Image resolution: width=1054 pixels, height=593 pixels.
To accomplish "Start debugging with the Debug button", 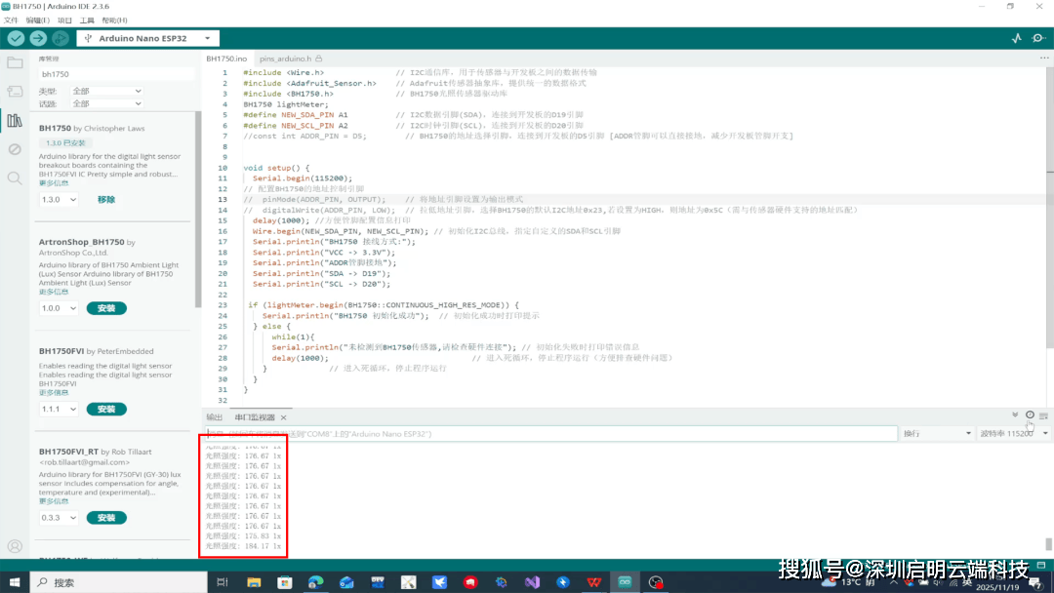I will pyautogui.click(x=61, y=38).
